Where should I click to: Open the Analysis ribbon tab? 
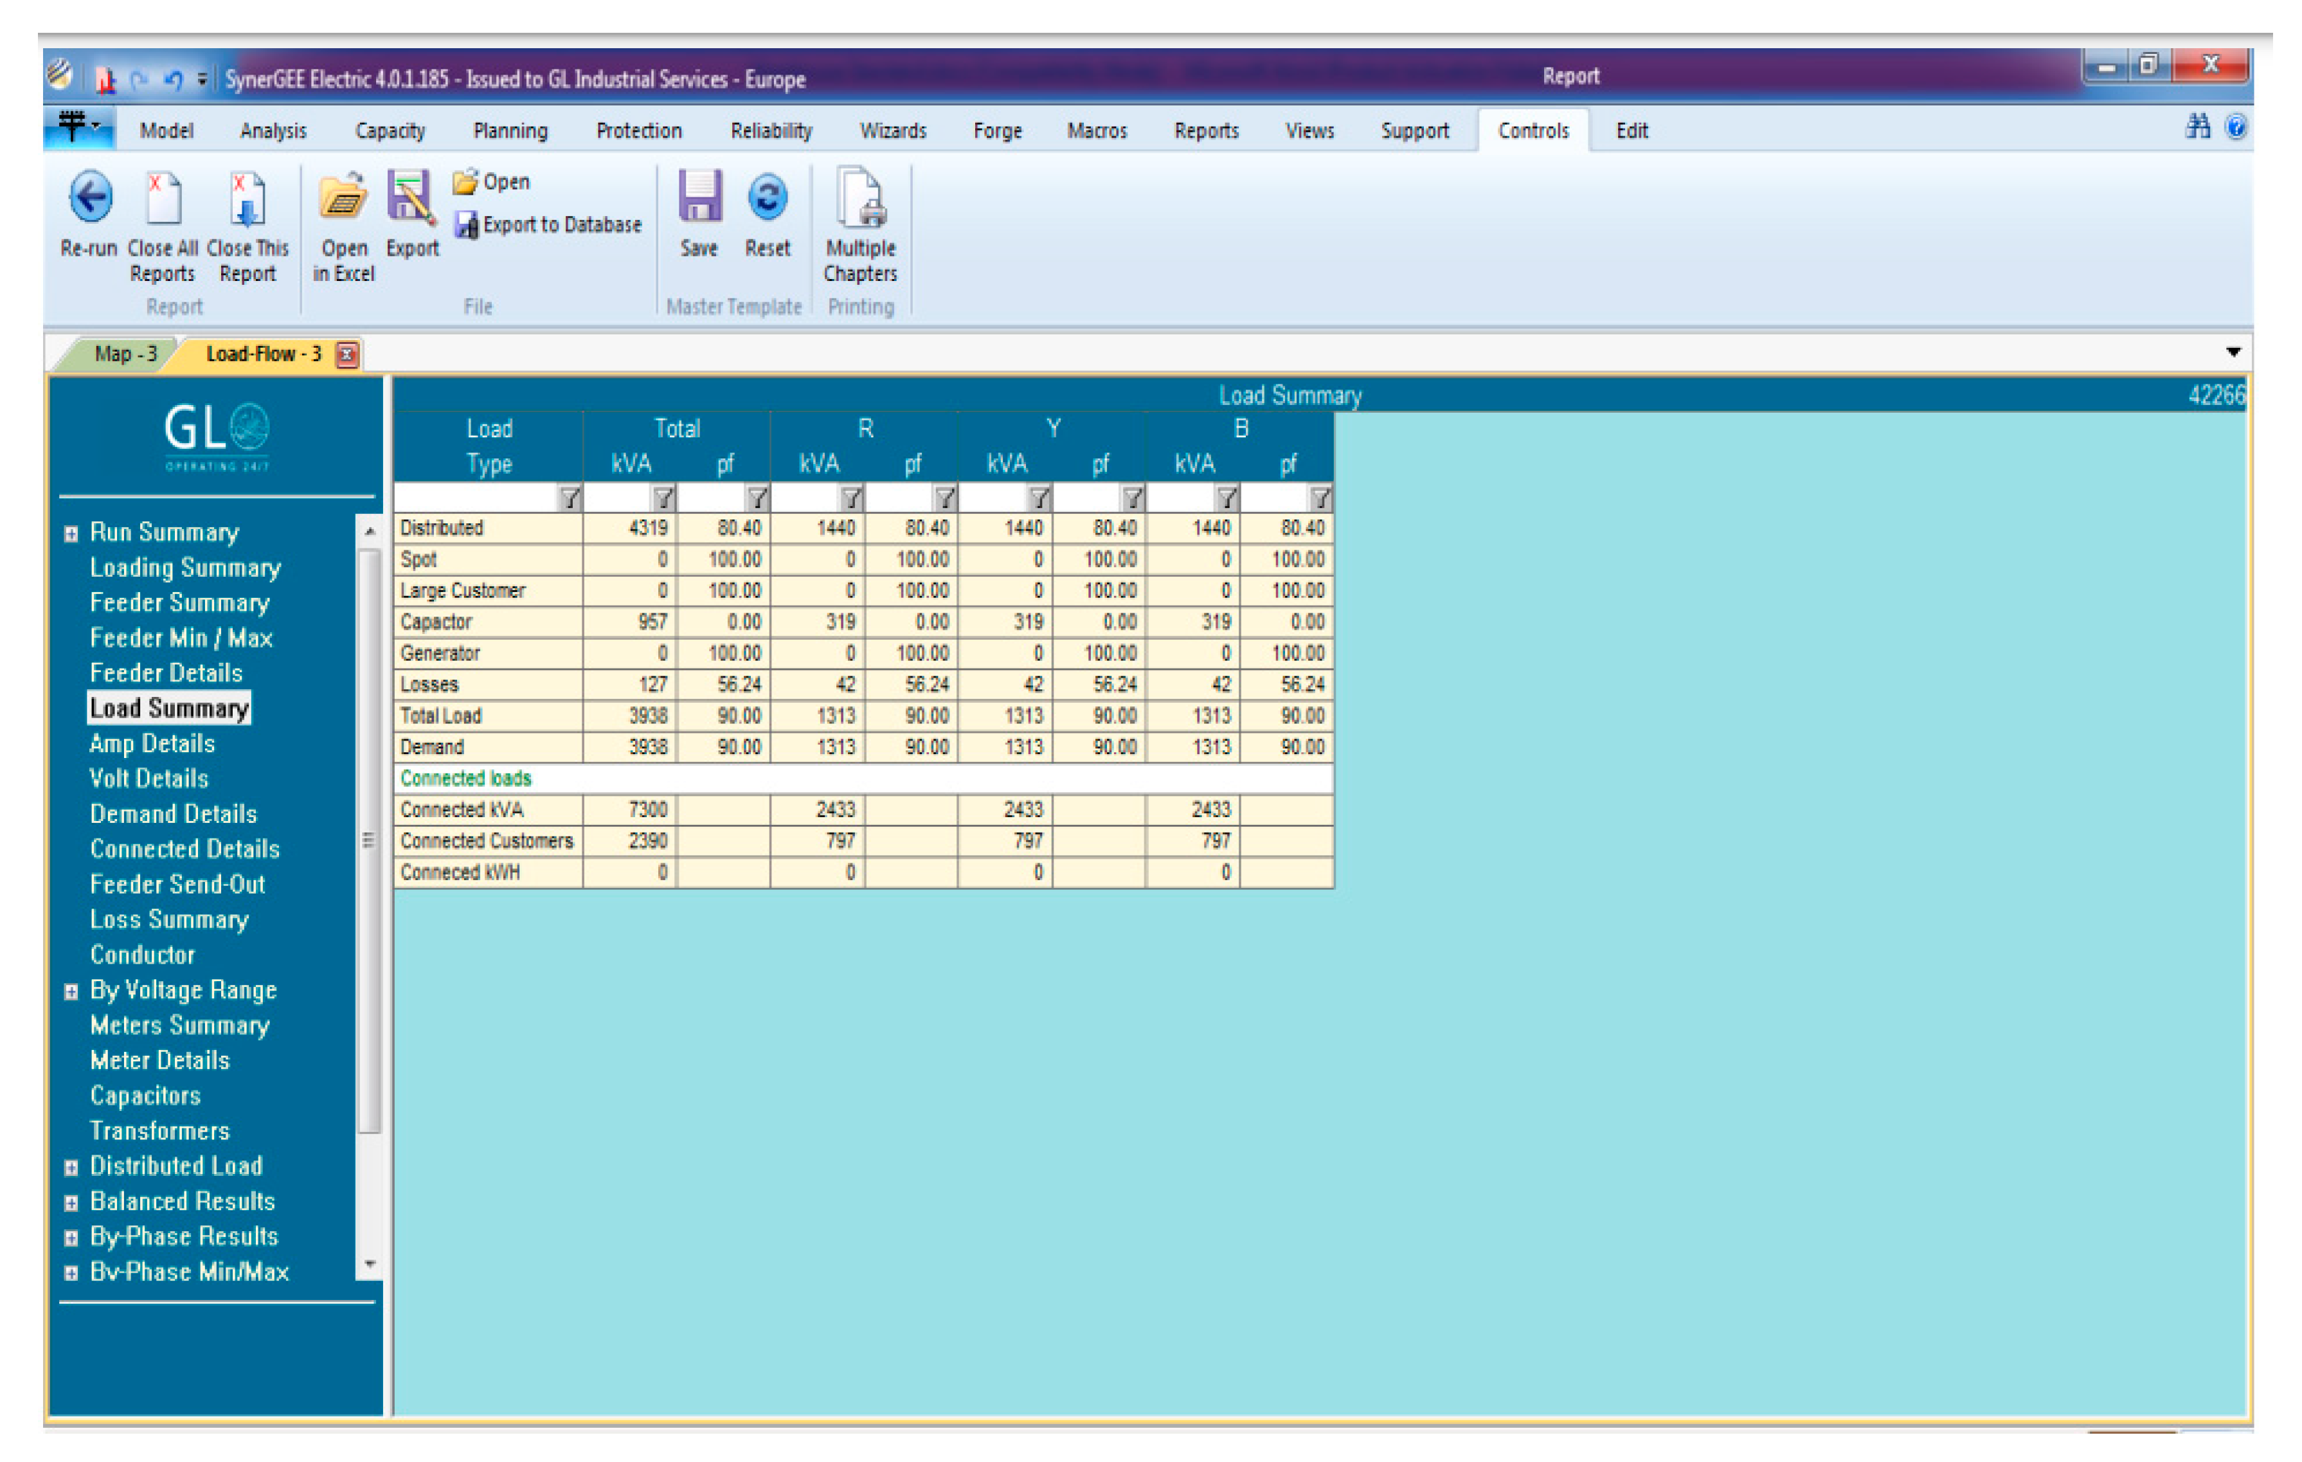(x=273, y=131)
